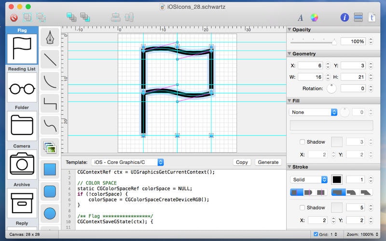This screenshot has width=386, height=241.
Task: Collapse the Fill section
Action: click(x=289, y=101)
